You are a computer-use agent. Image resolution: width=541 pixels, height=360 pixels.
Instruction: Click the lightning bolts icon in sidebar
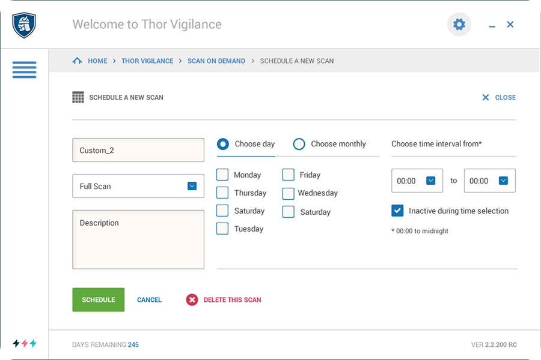click(x=25, y=343)
